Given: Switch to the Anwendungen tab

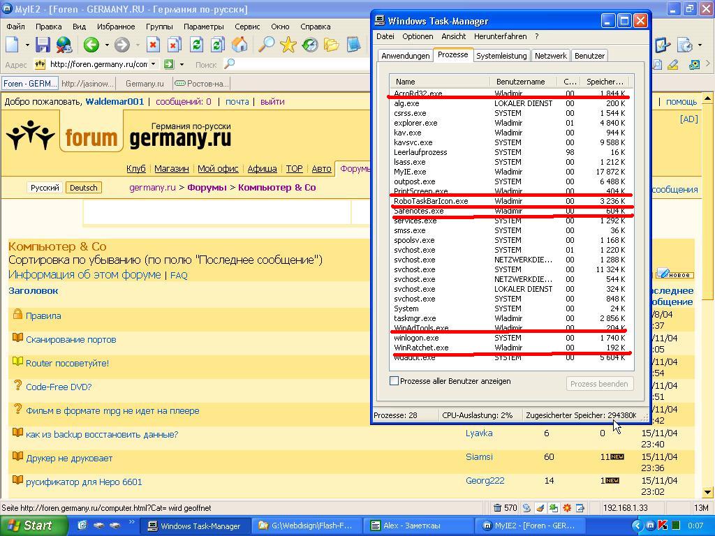Looking at the screenshot, I should [406, 56].
